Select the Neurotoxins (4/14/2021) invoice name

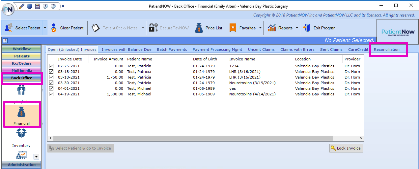tap(253, 94)
